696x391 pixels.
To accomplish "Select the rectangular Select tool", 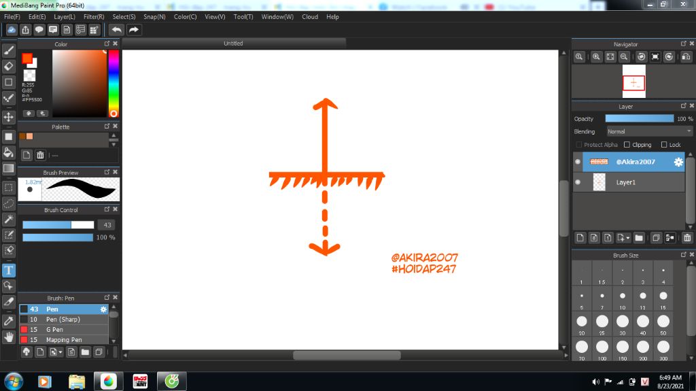I will click(x=8, y=188).
